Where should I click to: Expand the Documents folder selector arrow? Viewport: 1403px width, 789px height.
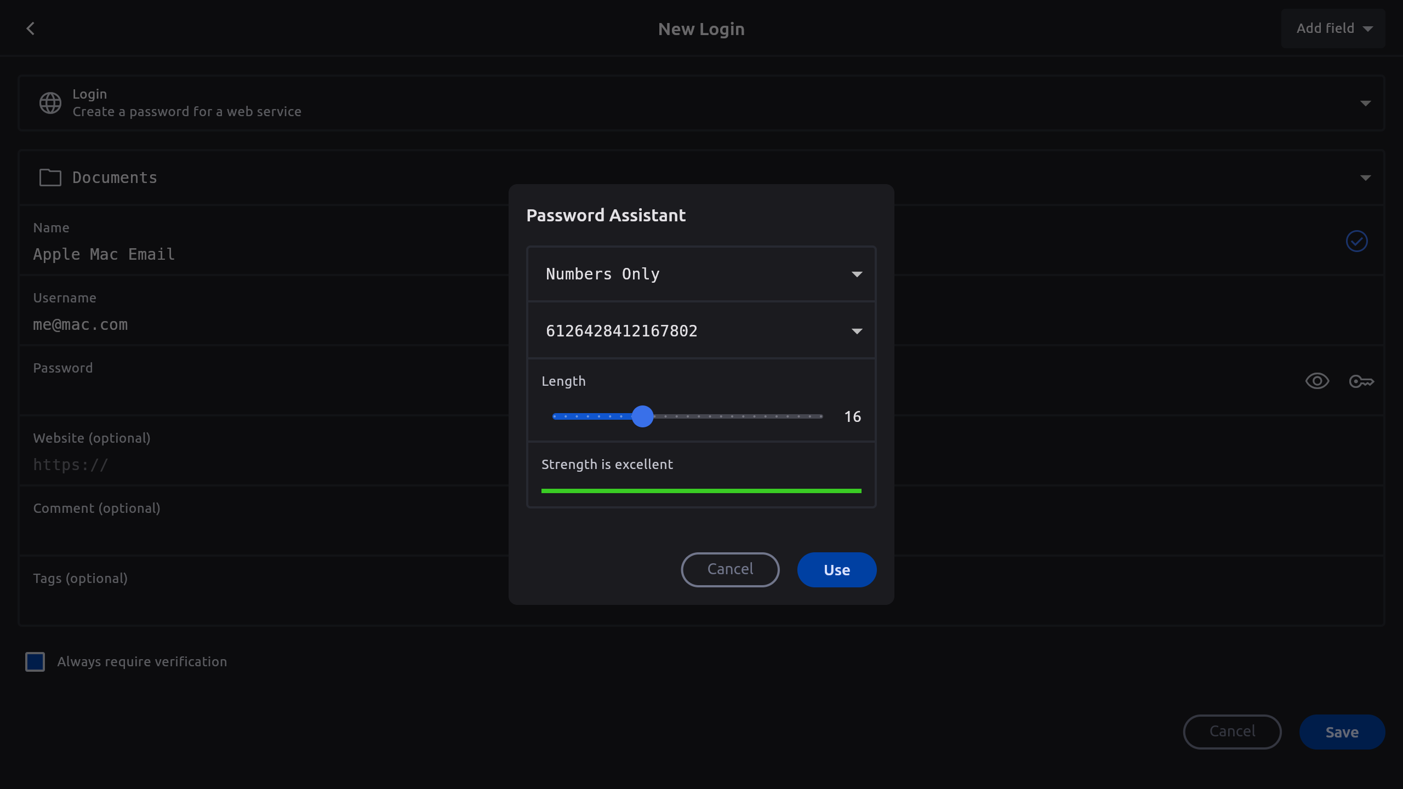pyautogui.click(x=1365, y=178)
